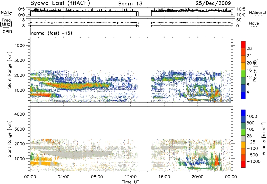Click the '18' frequency axis tick
This screenshot has width=267, height=184.
pyautogui.click(x=22, y=20)
